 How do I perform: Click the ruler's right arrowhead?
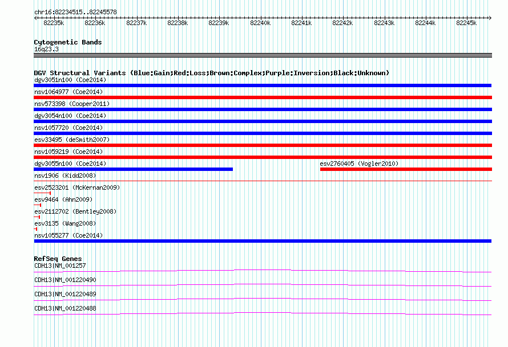(490, 18)
